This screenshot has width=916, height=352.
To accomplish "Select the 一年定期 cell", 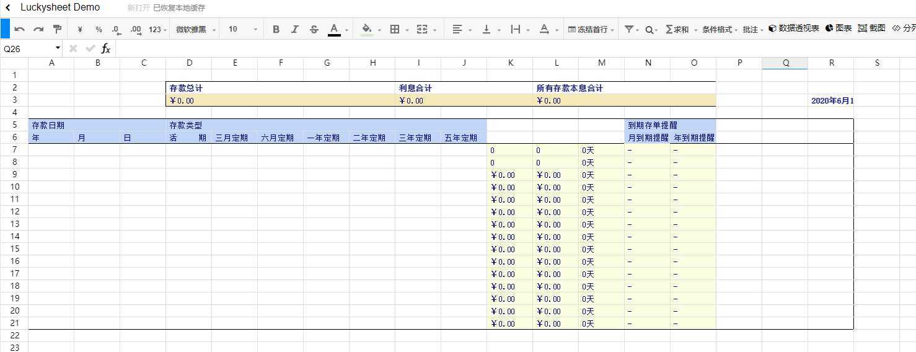I will 327,138.
